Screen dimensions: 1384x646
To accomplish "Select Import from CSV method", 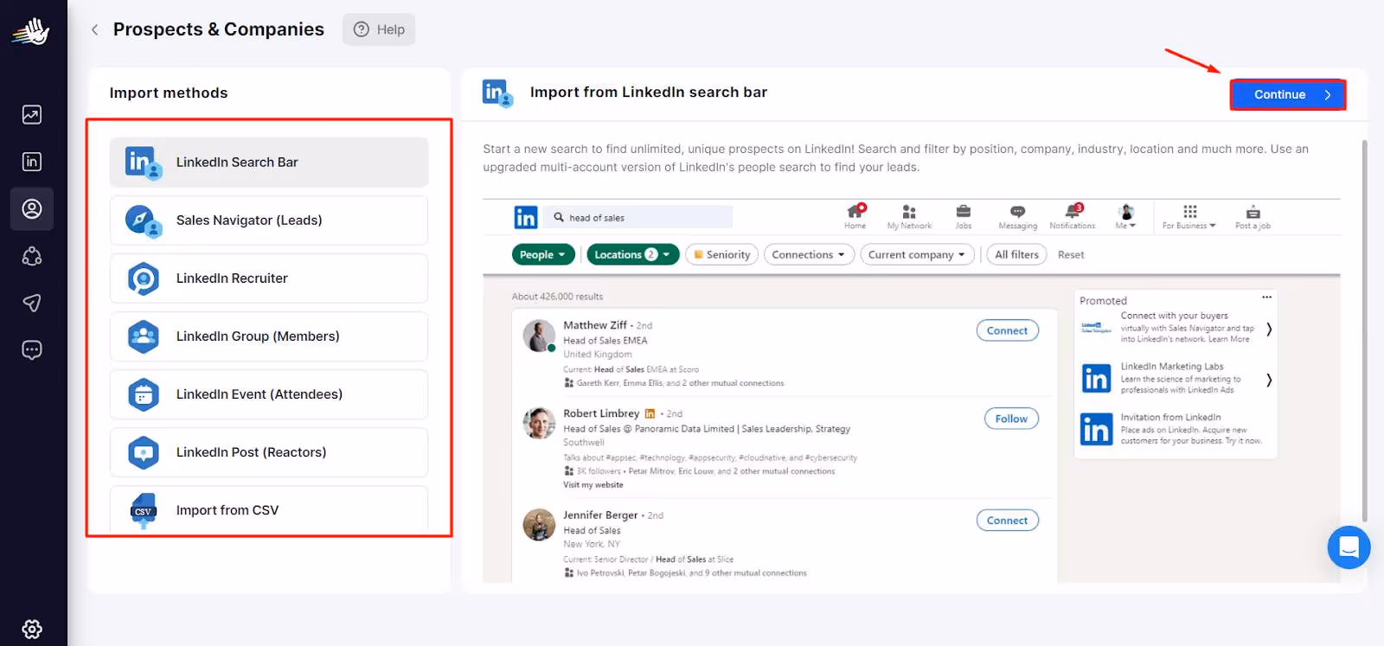I will tap(269, 510).
